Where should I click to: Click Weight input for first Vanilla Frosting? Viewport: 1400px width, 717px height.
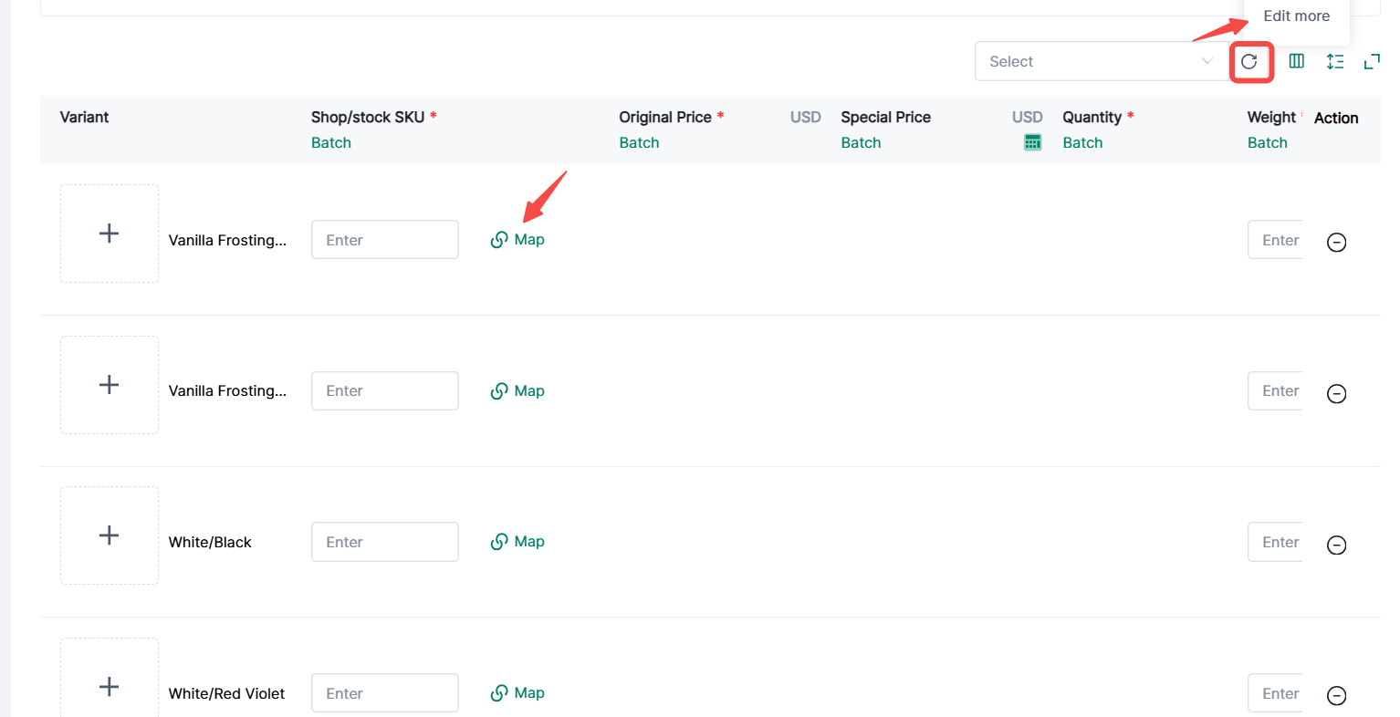(1276, 240)
